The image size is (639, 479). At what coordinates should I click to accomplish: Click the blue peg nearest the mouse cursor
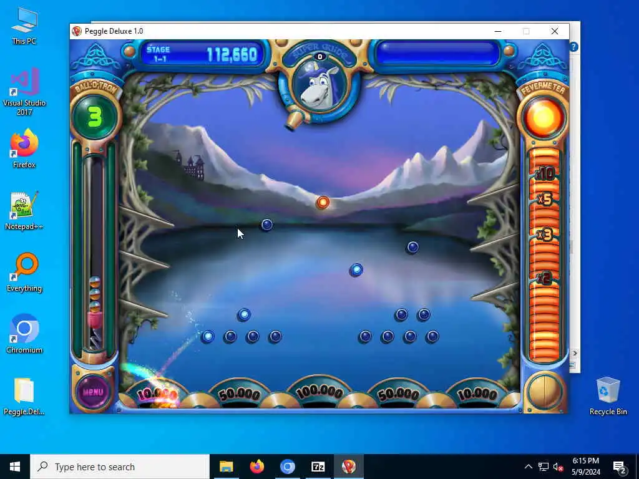(267, 225)
